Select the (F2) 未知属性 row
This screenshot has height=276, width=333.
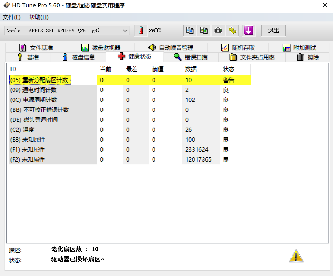(x=130, y=160)
